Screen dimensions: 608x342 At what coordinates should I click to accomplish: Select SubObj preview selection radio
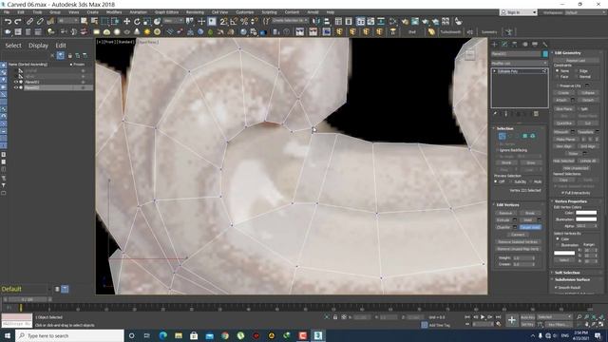point(511,181)
